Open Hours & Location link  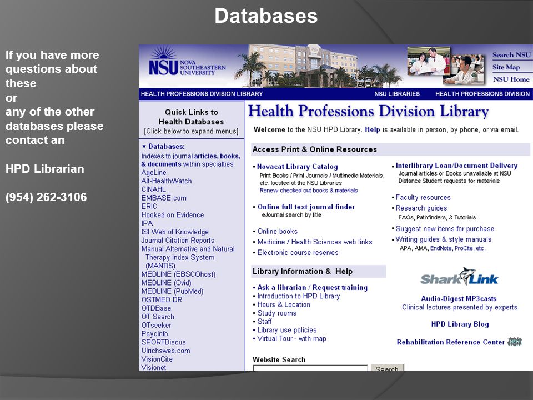pos(284,304)
